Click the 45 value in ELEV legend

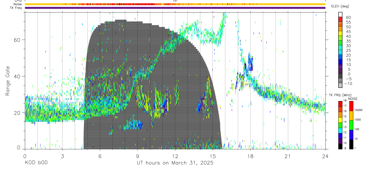tap(348, 32)
